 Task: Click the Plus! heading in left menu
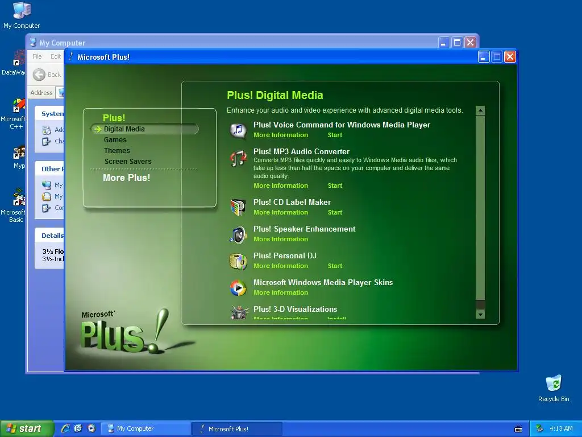tap(114, 118)
